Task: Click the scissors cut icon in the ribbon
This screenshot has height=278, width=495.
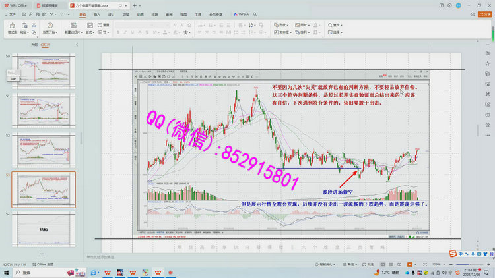Action: pos(34,25)
